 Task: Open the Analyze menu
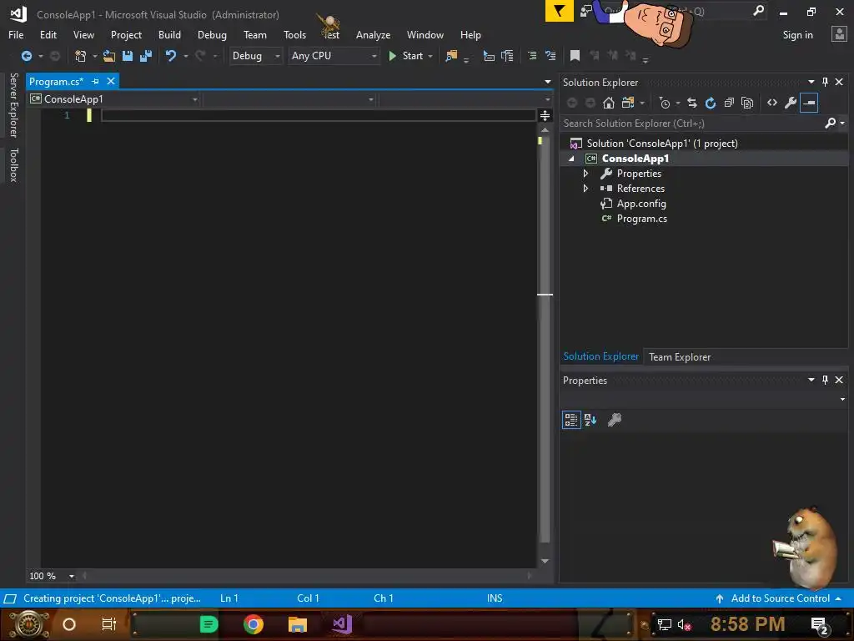(373, 35)
